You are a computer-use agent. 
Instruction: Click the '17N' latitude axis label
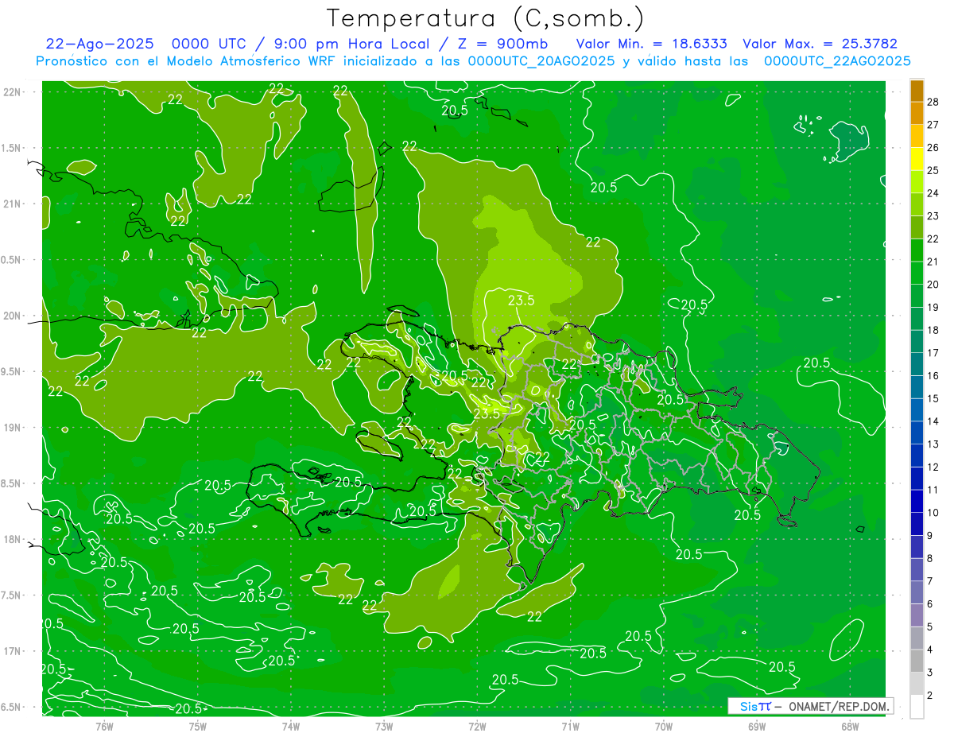click(12, 651)
